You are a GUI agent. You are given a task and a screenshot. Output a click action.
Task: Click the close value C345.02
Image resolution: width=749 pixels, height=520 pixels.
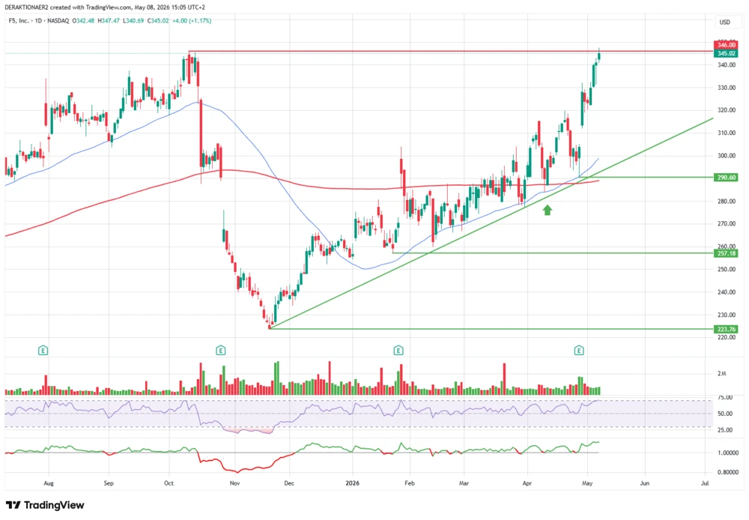(158, 21)
